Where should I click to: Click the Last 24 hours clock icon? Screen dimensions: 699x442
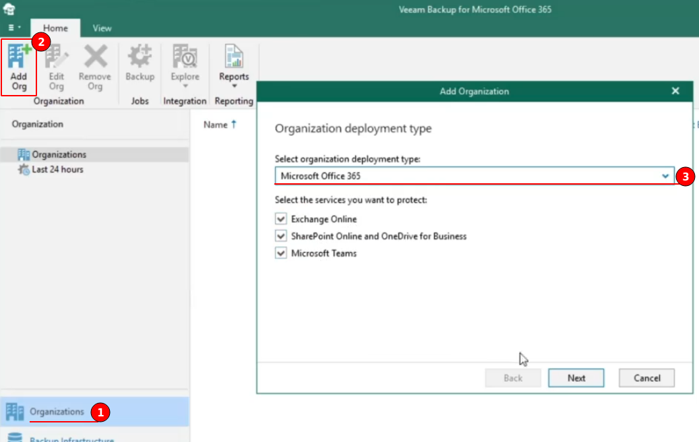pyautogui.click(x=24, y=169)
